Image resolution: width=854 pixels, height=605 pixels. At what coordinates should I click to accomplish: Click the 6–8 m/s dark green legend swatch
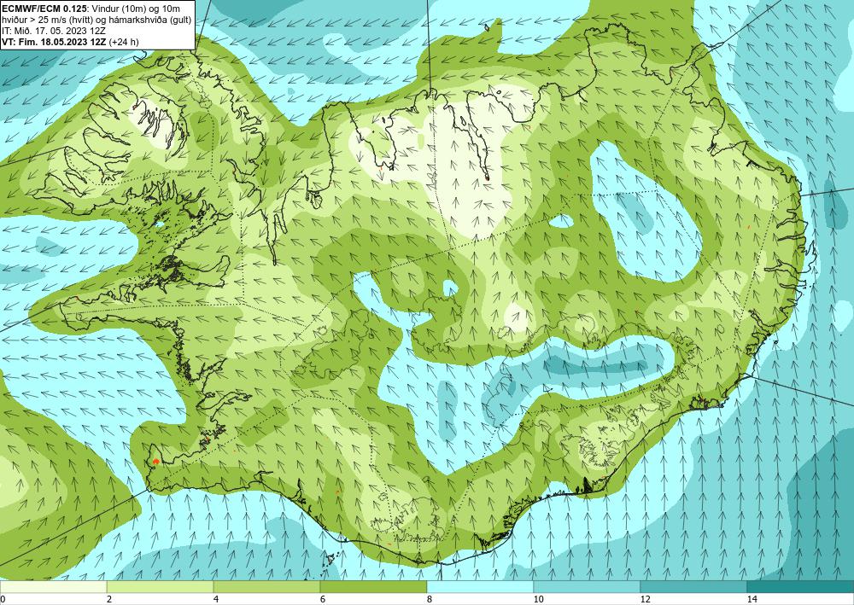point(374,586)
